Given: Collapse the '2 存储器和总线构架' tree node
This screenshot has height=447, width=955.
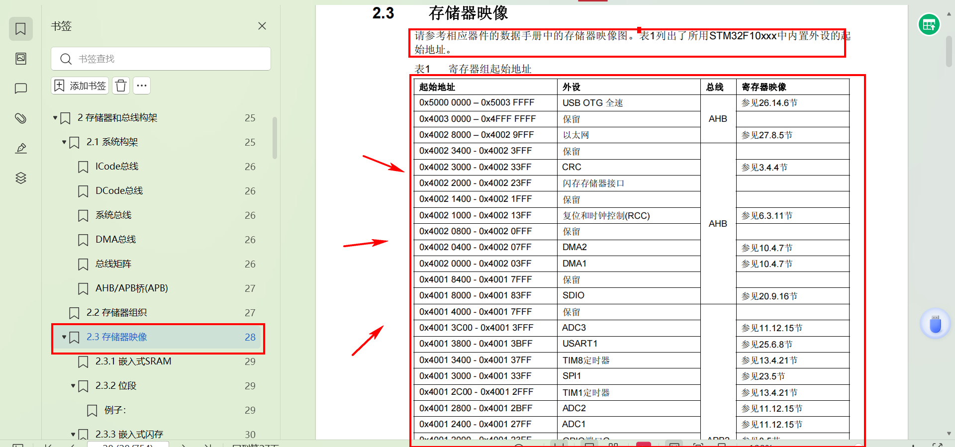Looking at the screenshot, I should [55, 118].
